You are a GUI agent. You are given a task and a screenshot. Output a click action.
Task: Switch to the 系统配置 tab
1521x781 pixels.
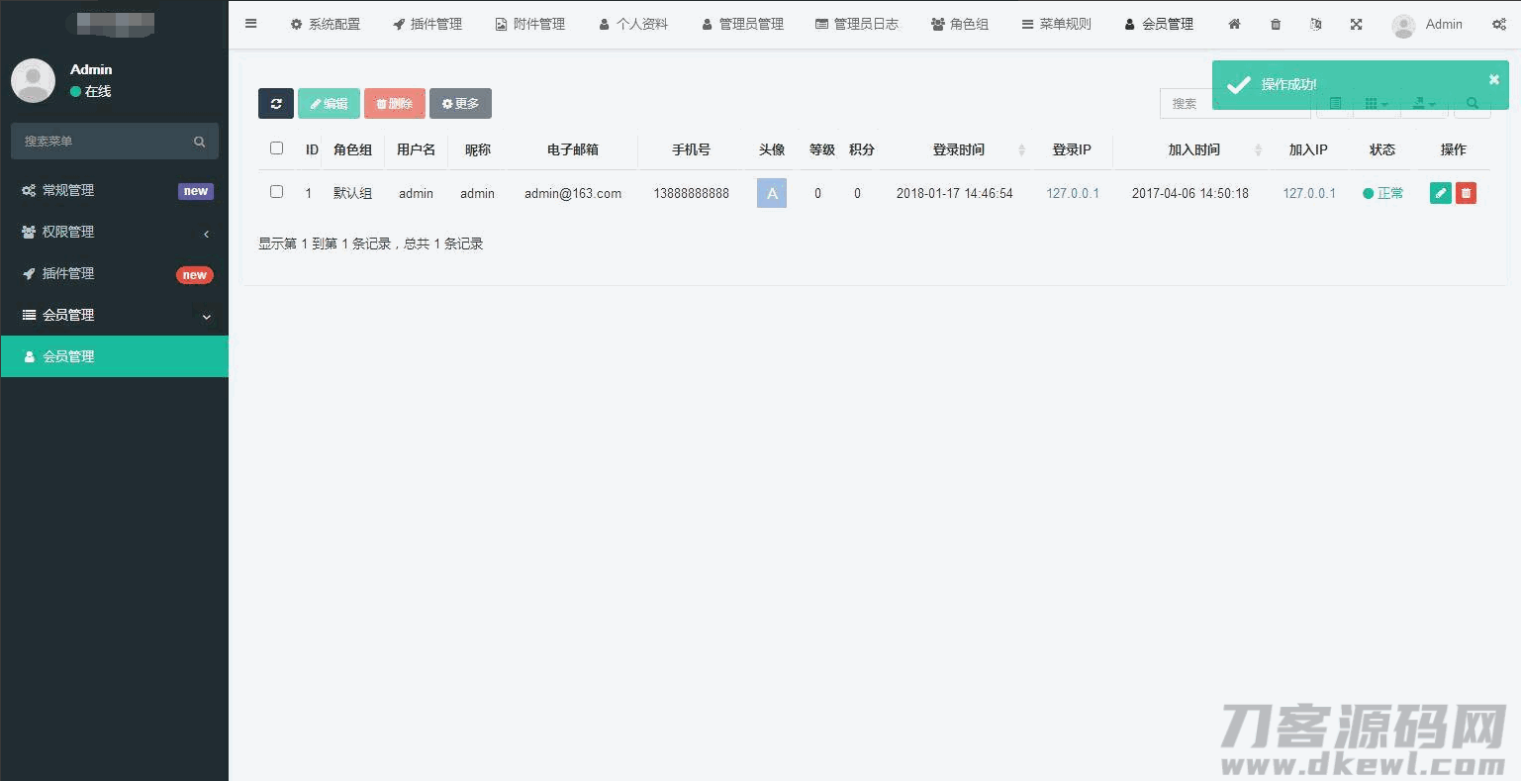pos(325,25)
